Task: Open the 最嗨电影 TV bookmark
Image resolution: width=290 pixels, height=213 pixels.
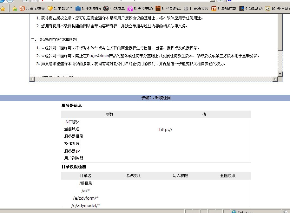Action: tap(224, 9)
